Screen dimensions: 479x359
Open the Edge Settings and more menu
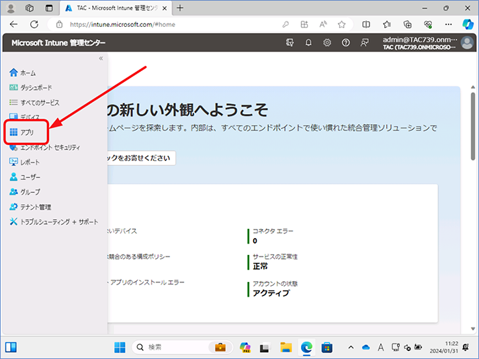[x=449, y=24]
